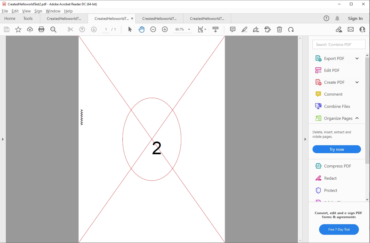Send file by email icon
The image size is (370, 243).
pos(351,29)
